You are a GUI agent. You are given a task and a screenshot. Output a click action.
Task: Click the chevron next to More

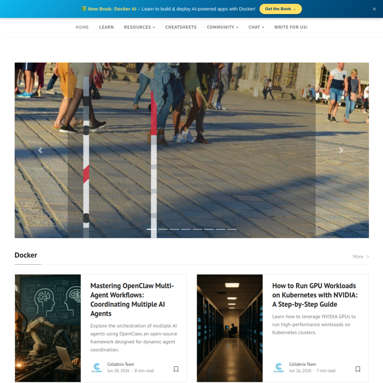point(368,257)
